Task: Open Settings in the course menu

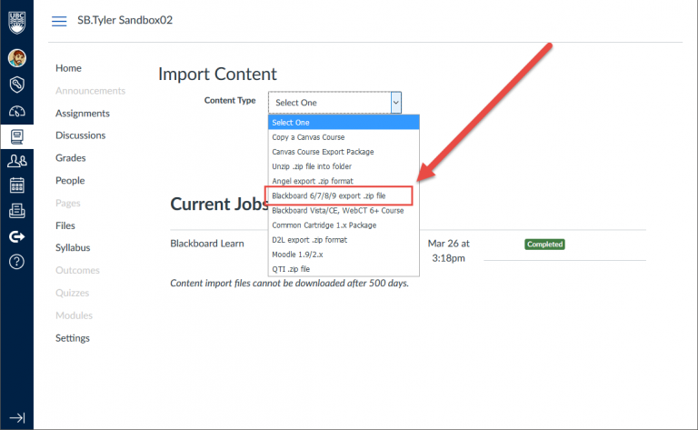Action: point(73,338)
